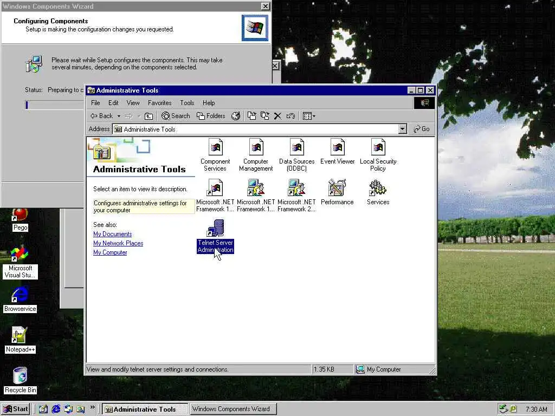
Task: Select Telnet Server Administration icon
Action: pos(215,236)
